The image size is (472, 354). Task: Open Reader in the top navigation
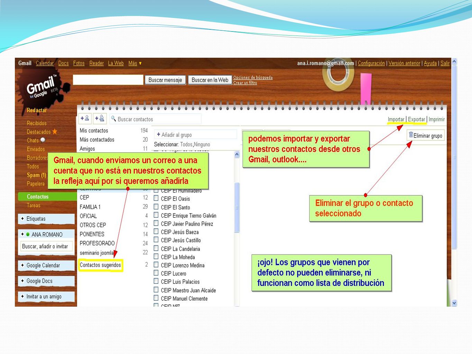pyautogui.click(x=96, y=63)
